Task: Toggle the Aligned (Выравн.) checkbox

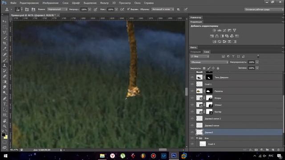Action: click(x=128, y=9)
